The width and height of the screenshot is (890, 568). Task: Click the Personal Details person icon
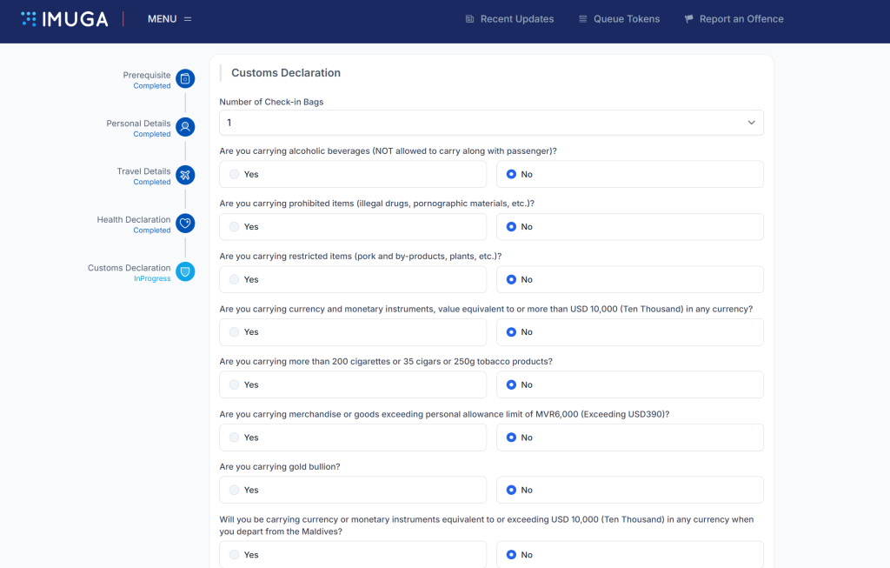[x=185, y=127]
